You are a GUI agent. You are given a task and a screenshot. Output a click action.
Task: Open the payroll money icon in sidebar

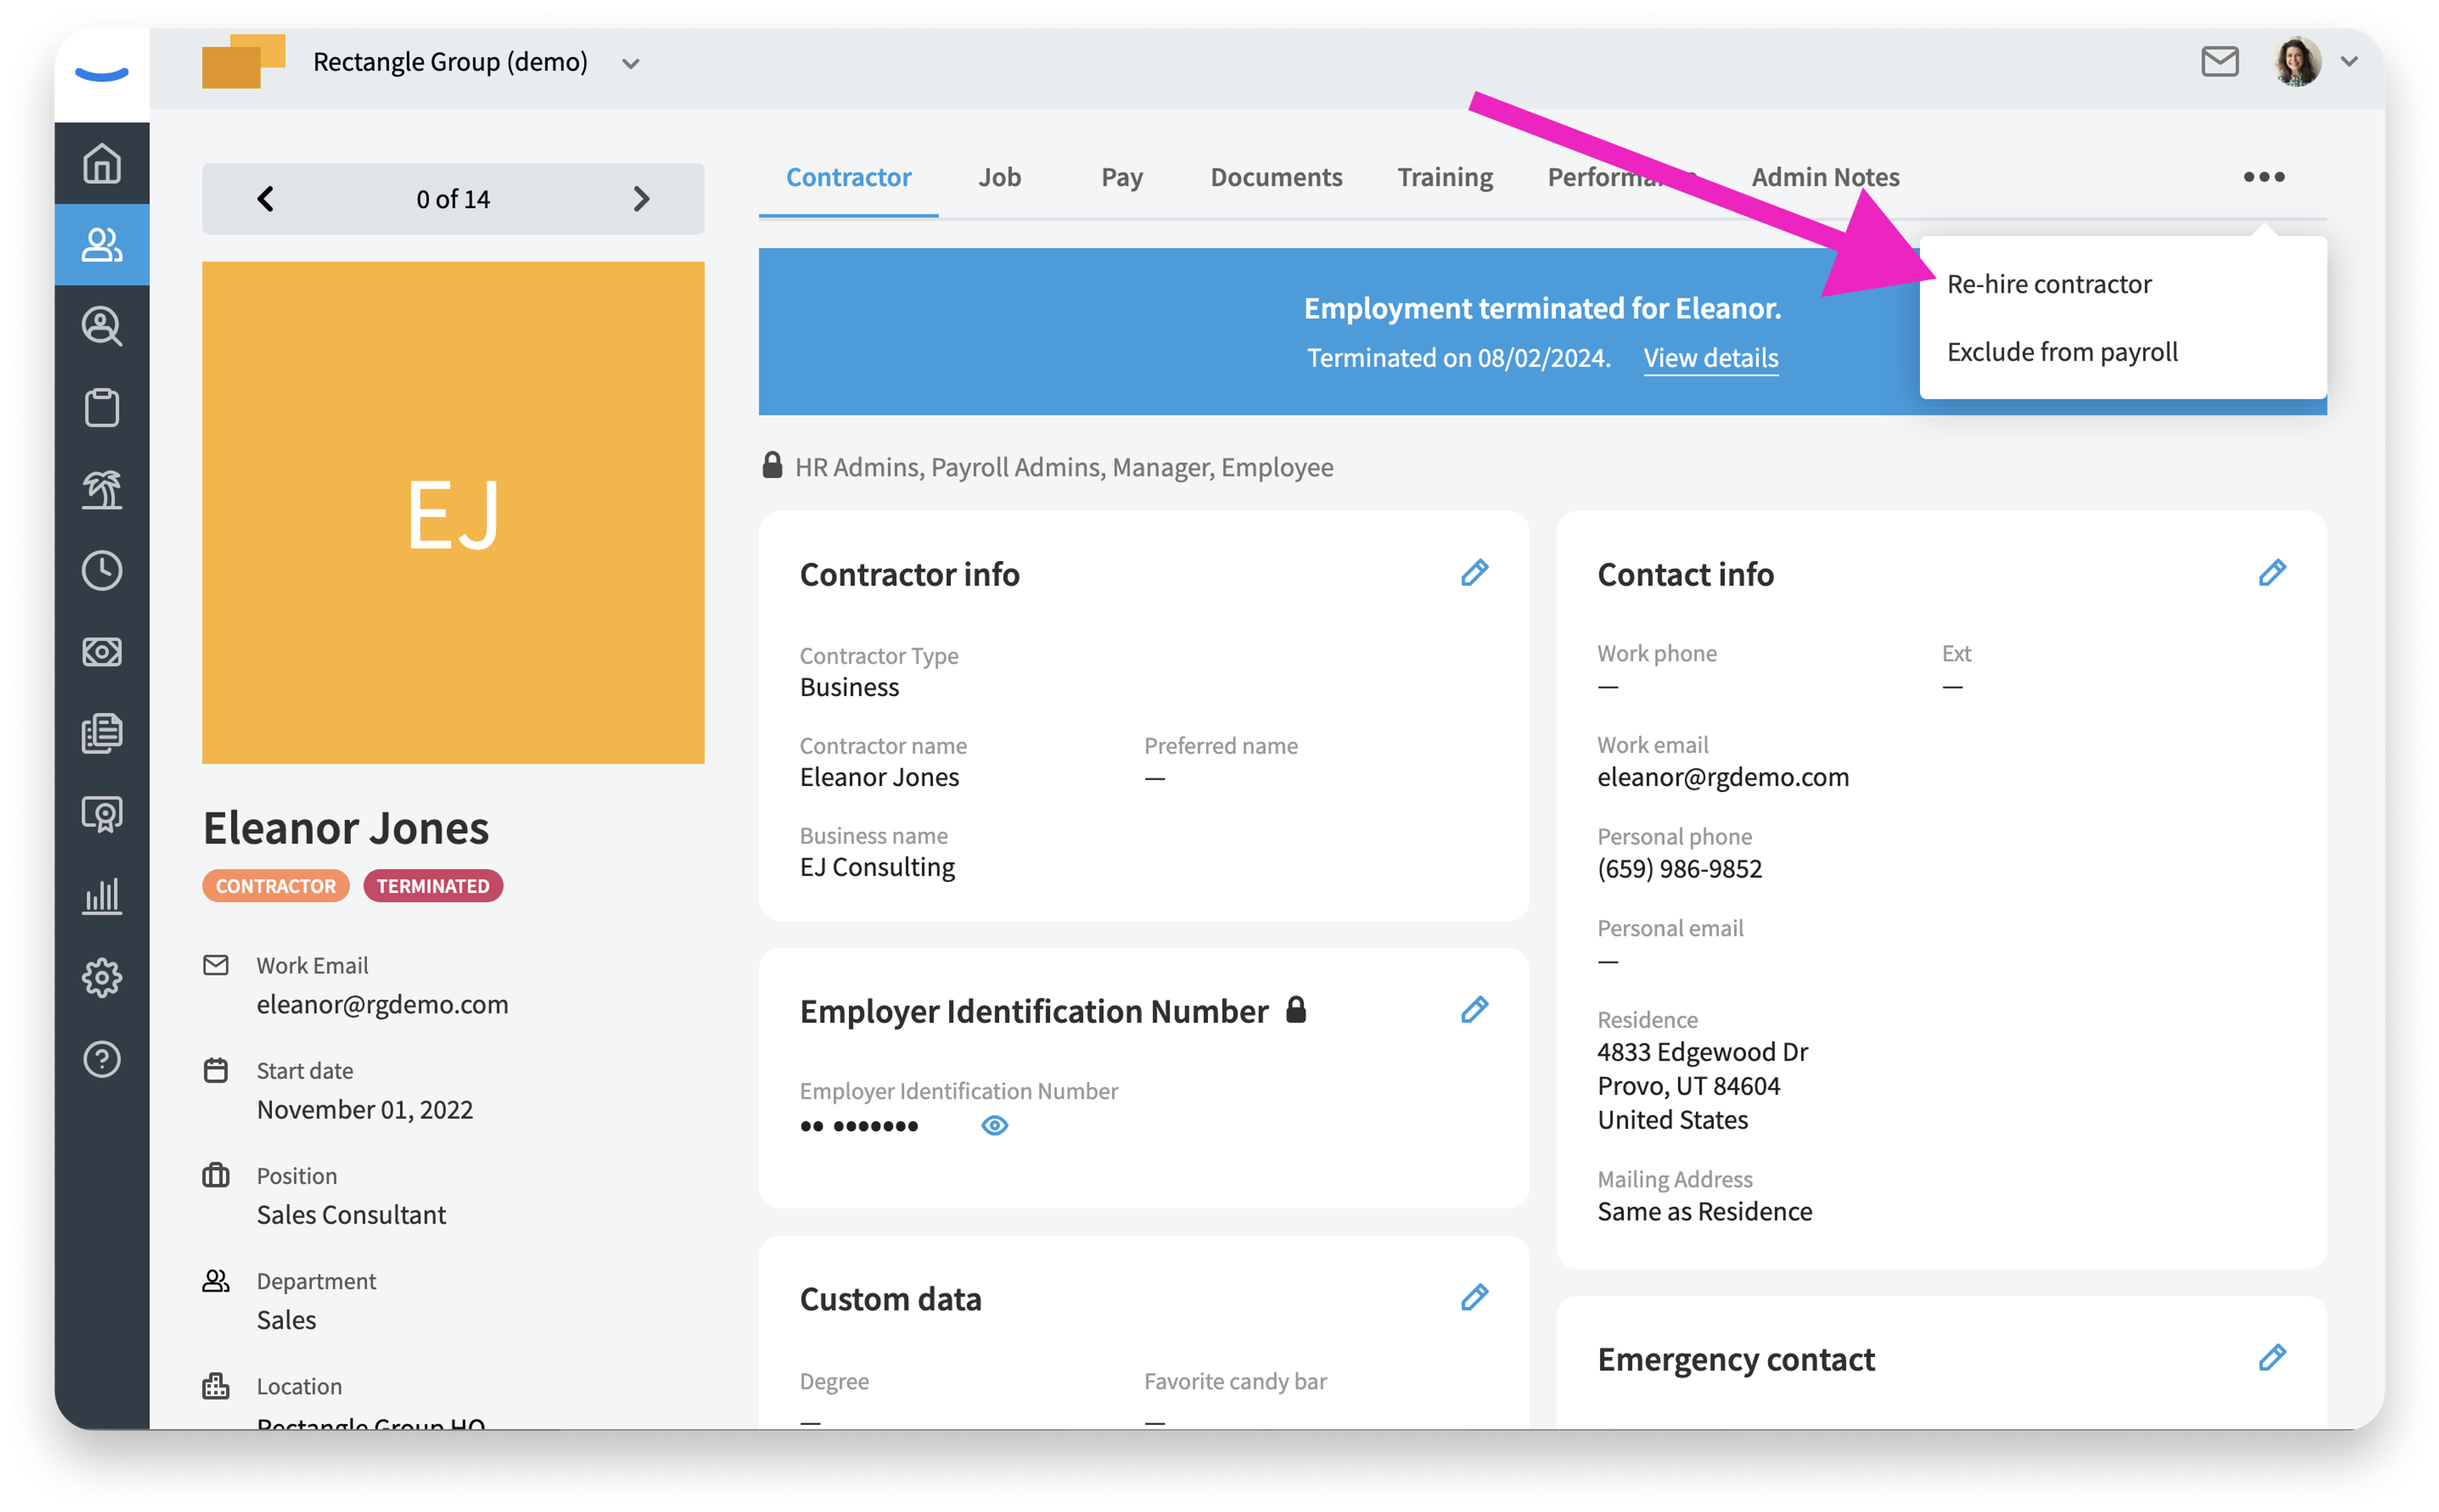tap(101, 652)
